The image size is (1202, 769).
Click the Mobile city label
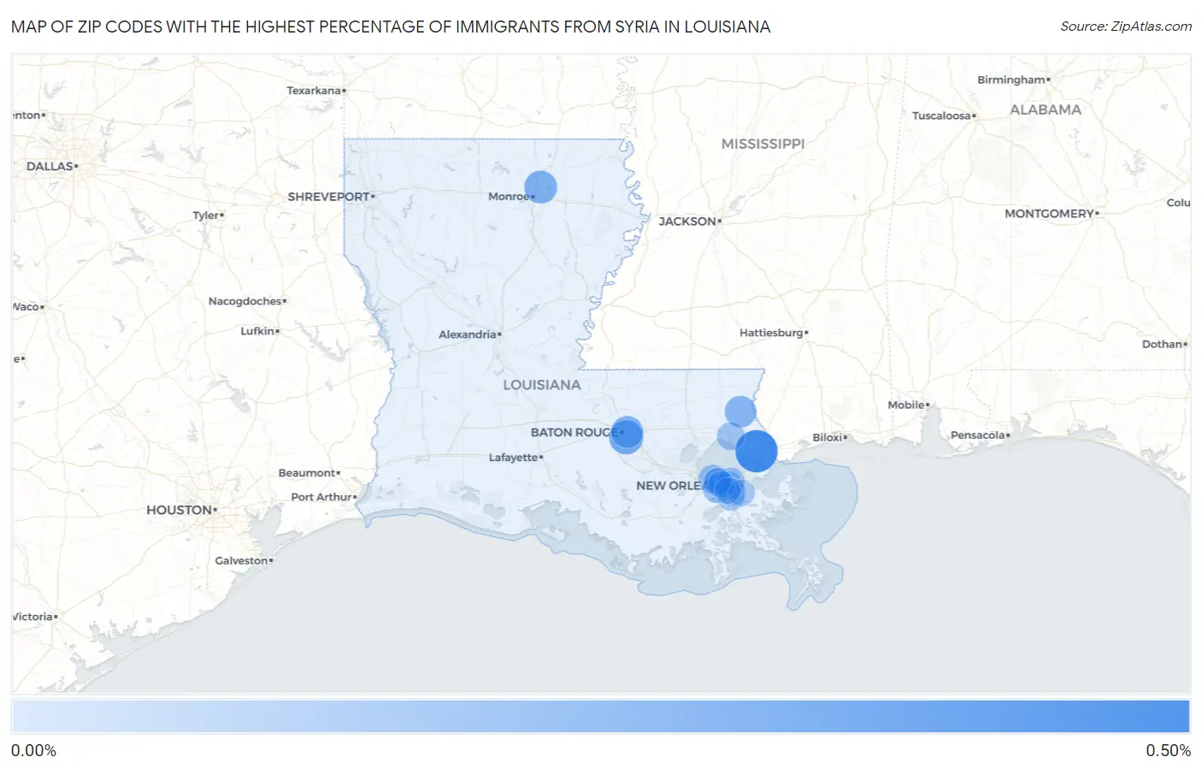coord(906,405)
